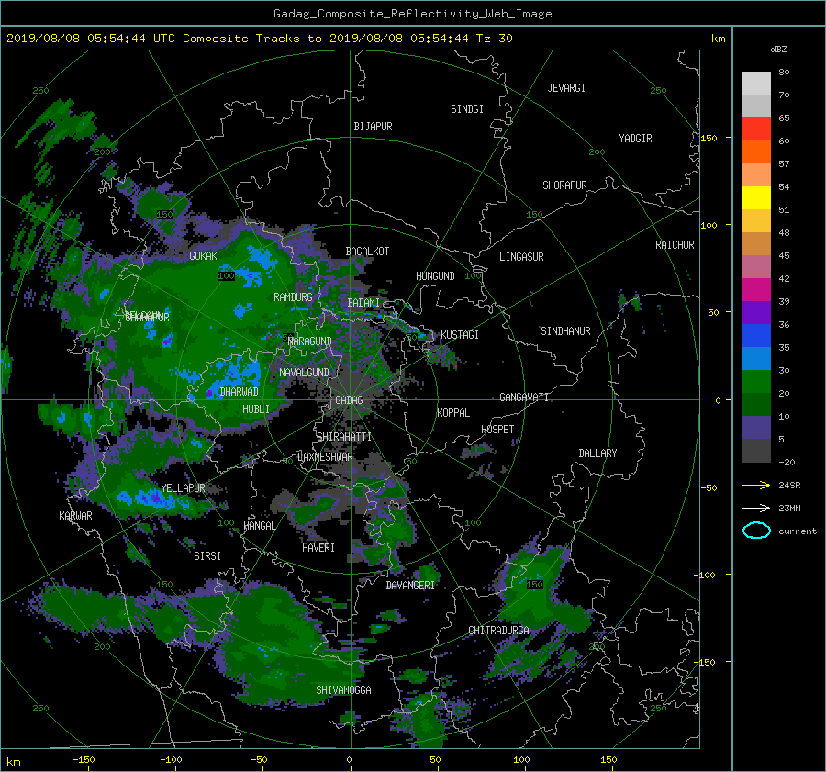Click the RAICHUR city label
This screenshot has height=772, width=826.
[x=675, y=245]
